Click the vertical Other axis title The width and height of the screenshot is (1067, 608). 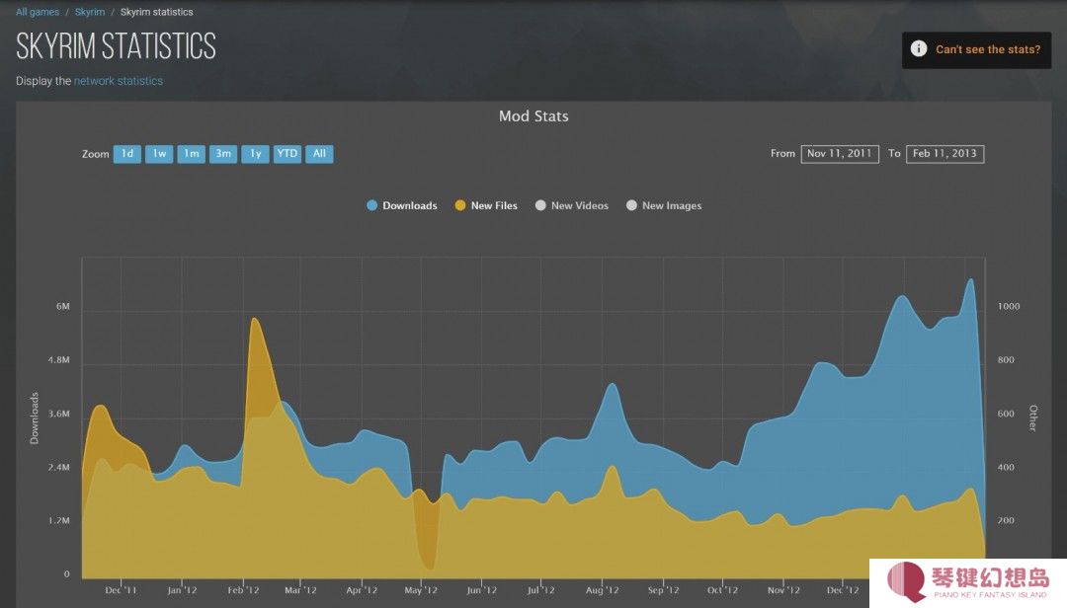[x=1033, y=418]
